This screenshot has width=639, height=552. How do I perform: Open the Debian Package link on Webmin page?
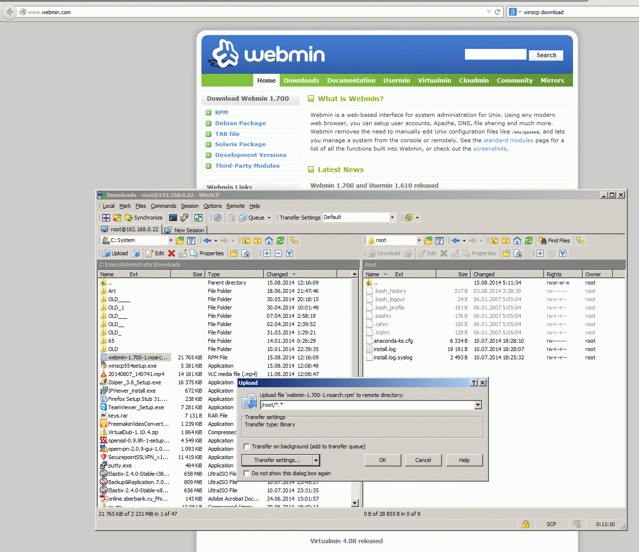tap(241, 123)
